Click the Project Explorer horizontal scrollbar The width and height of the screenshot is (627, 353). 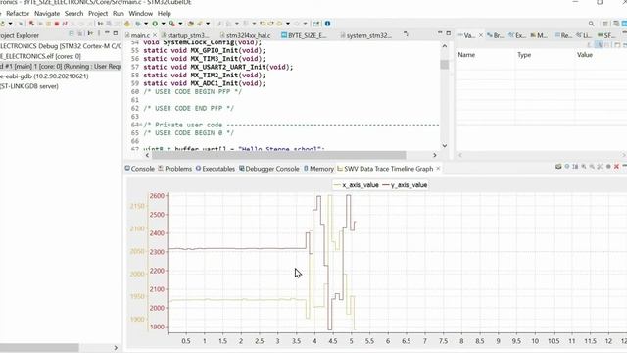coord(39,347)
